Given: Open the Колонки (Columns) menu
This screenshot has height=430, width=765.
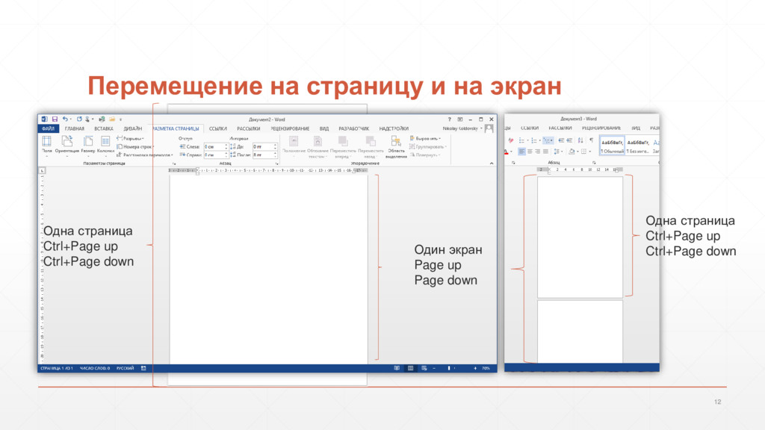Looking at the screenshot, I should [105, 145].
